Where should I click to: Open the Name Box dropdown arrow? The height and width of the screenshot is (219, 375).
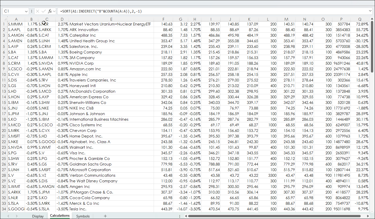click(26, 11)
